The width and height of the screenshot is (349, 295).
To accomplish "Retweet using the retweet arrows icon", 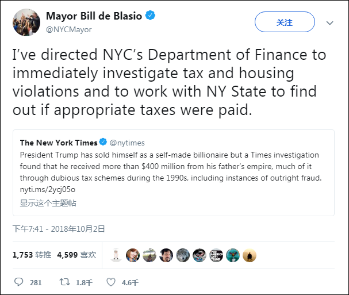I will pos(67,282).
